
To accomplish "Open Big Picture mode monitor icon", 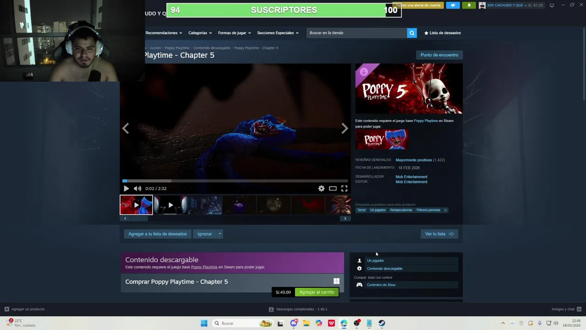I will point(552,5).
